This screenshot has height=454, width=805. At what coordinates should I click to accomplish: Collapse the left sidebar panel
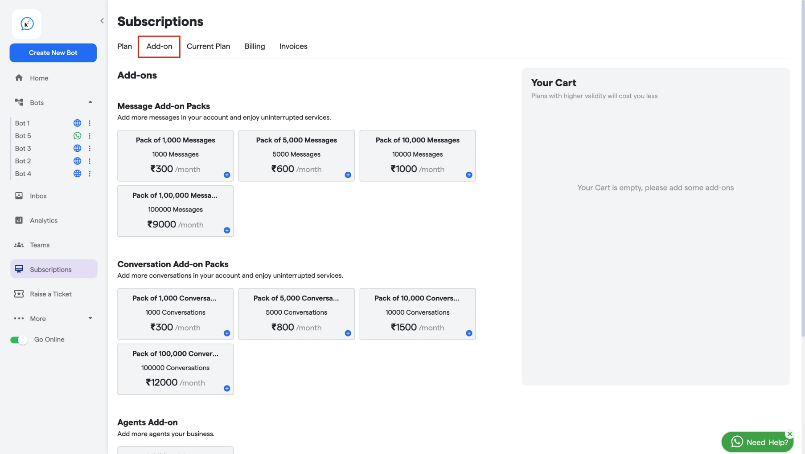point(102,21)
